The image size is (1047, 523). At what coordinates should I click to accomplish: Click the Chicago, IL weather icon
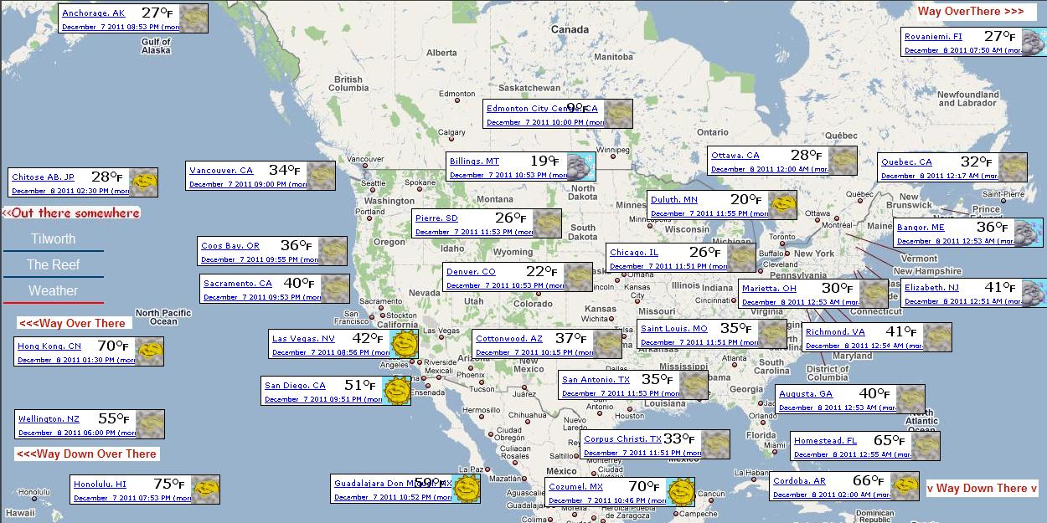(741, 258)
